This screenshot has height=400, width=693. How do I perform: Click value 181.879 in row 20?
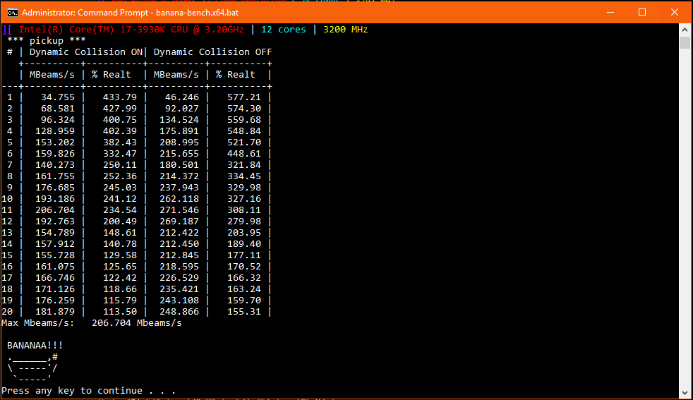point(55,312)
